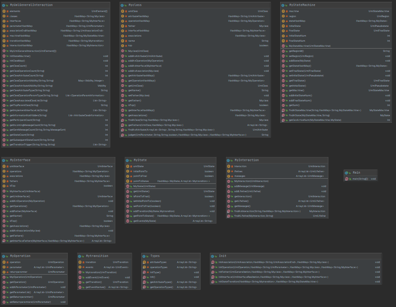The image size is (396, 307).
Task: Click the field icon next to parameterHashMap
Action: coord(4,26)
